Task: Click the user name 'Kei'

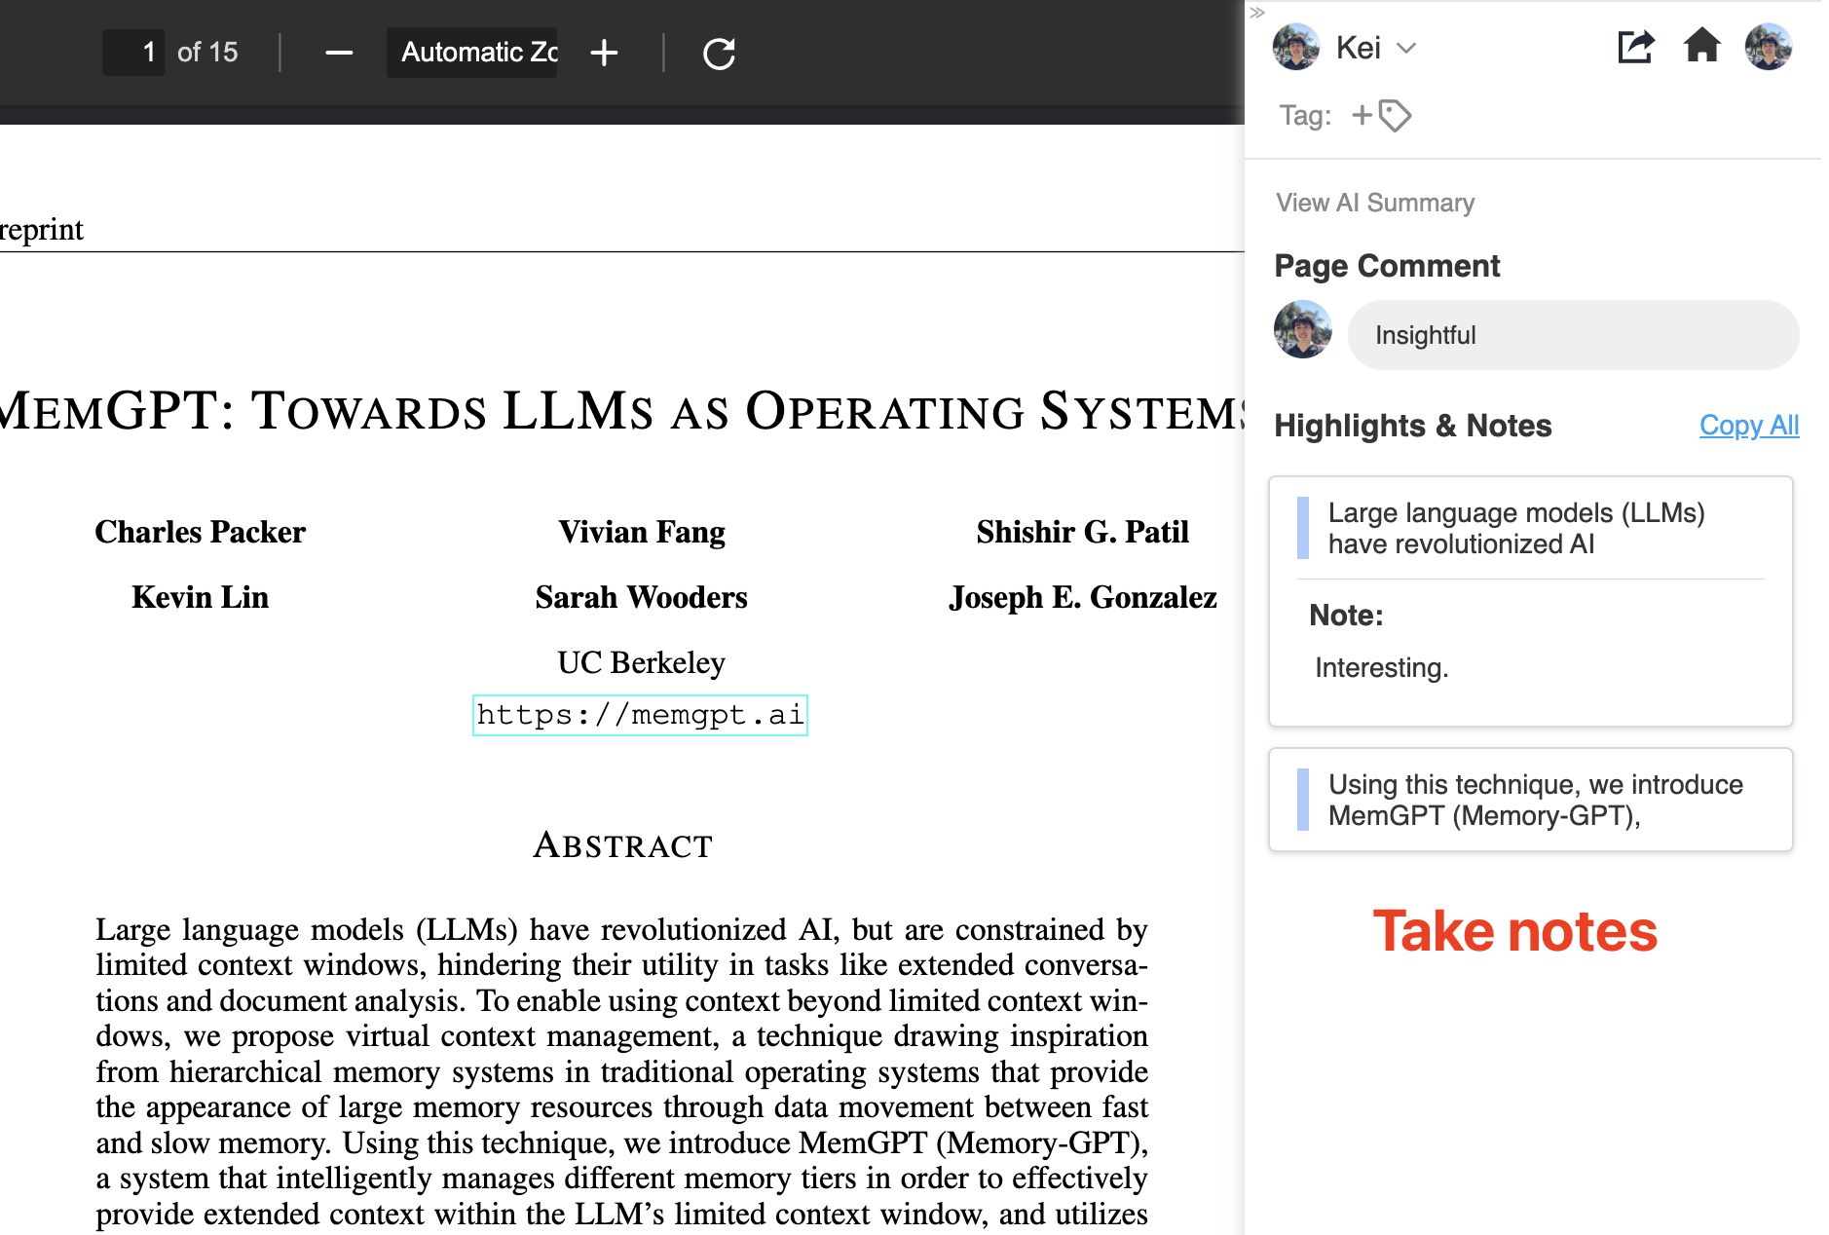Action: coord(1358,48)
